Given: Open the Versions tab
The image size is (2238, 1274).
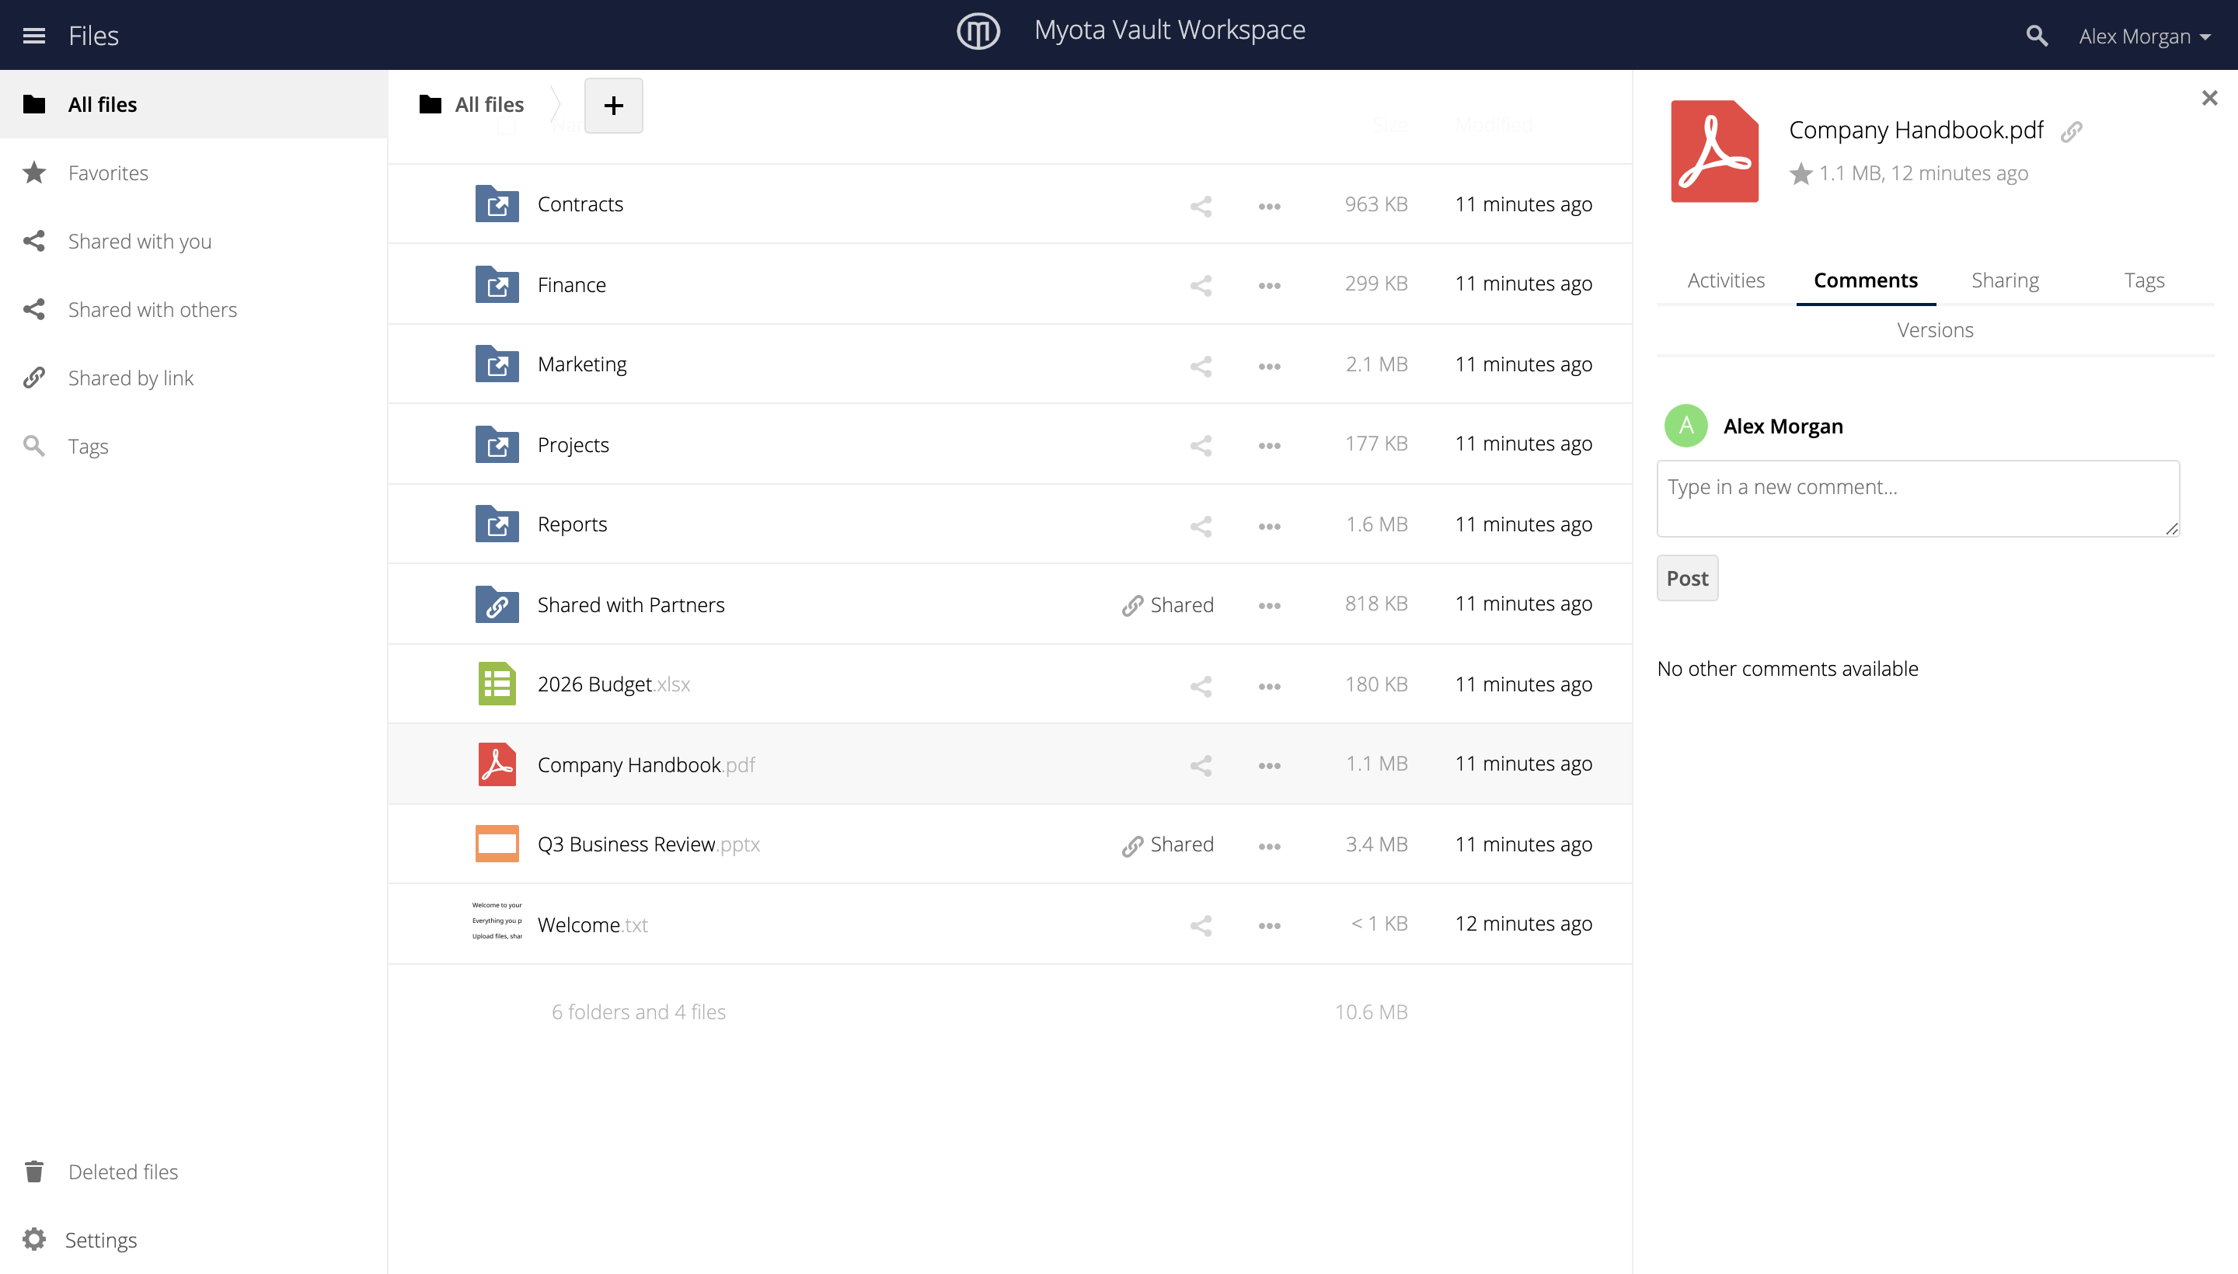Looking at the screenshot, I should [x=1935, y=330].
